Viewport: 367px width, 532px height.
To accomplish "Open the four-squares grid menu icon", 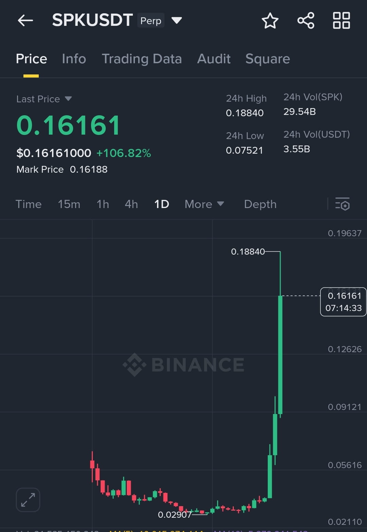I will (341, 21).
